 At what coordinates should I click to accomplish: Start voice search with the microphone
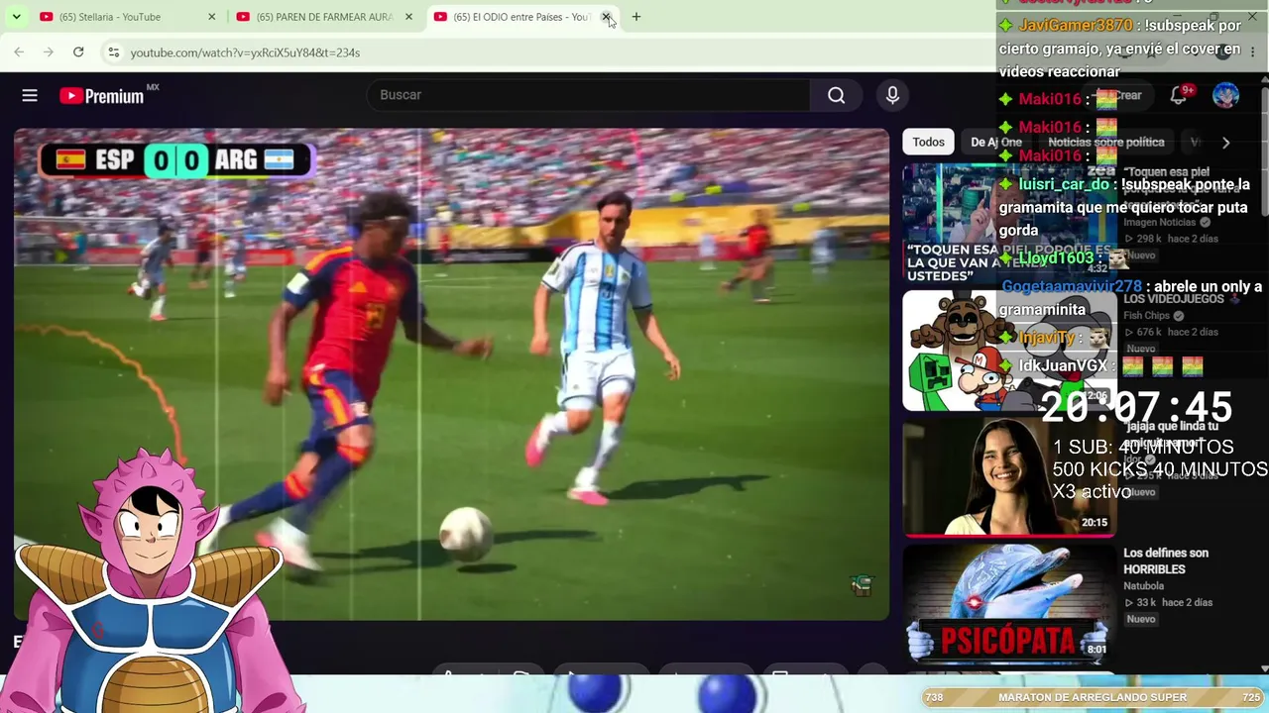point(892,95)
